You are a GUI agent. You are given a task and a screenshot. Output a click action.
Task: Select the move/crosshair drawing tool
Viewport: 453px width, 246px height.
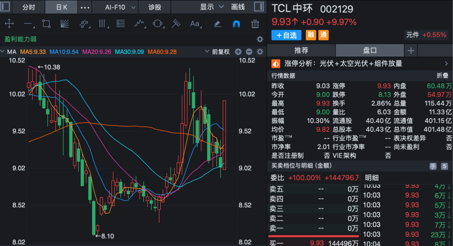[x=9, y=23]
